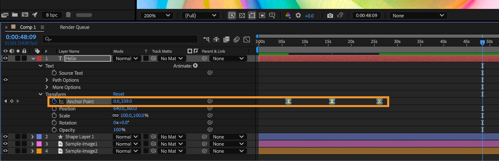Open Comp 1 panel menu icon
This screenshot has width=499, height=161.
pos(42,27)
